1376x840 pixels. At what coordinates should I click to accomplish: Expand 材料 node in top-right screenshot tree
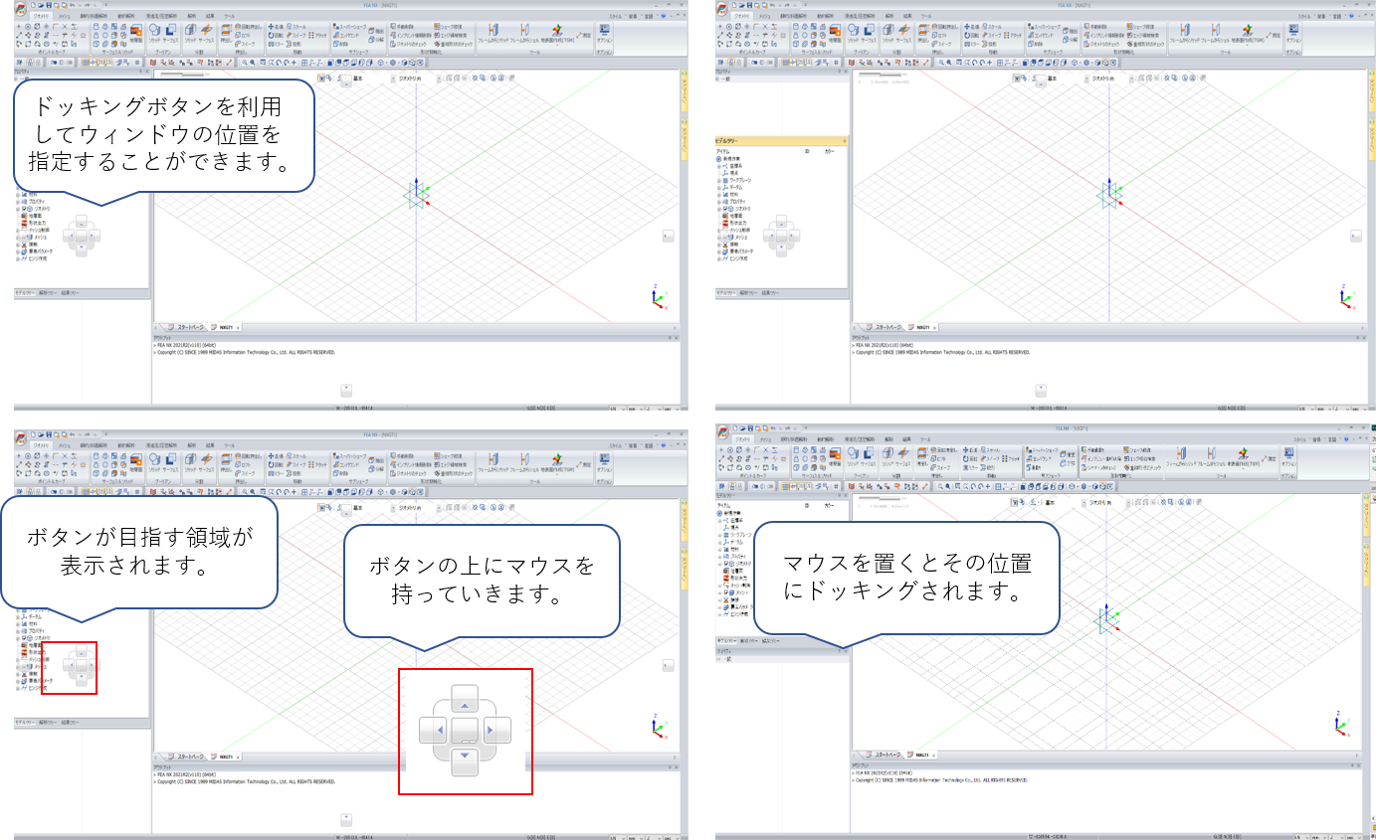tap(719, 194)
